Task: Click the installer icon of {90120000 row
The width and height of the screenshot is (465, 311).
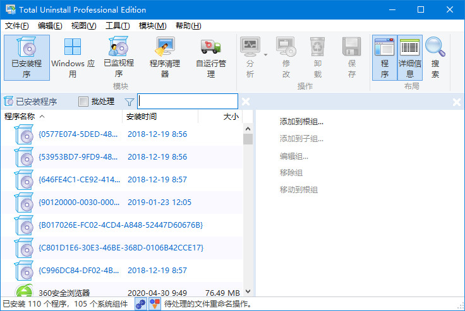Action: 24,202
